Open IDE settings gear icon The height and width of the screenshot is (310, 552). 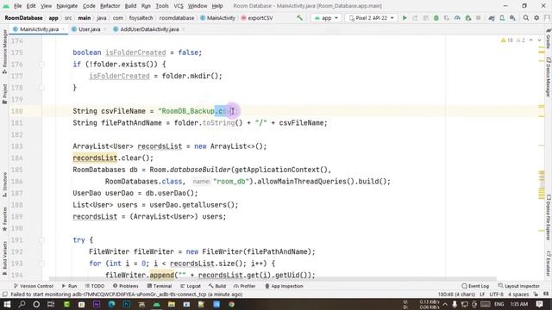pyautogui.click(x=536, y=17)
